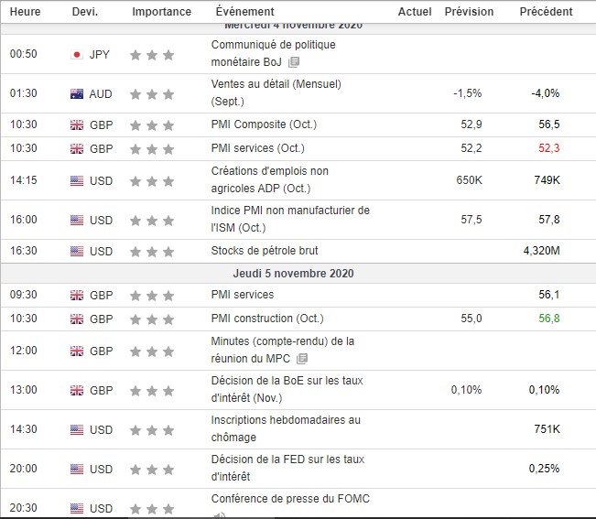Open Indice PMI non manufacturier de l'ISM
The height and width of the screenshot is (519, 596).
(x=290, y=211)
